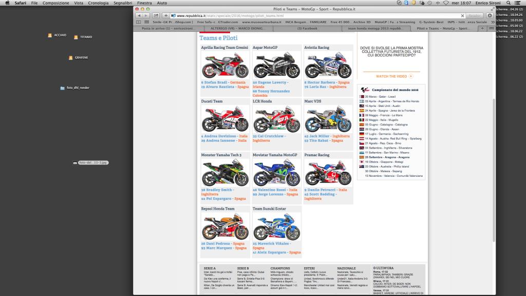Viewport: 526px width, 296px height.
Task: Click the Wi-Fi status icon in menu bar
Action: point(446,3)
